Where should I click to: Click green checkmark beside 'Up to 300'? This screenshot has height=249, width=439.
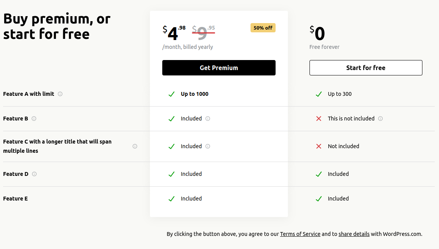(x=319, y=94)
